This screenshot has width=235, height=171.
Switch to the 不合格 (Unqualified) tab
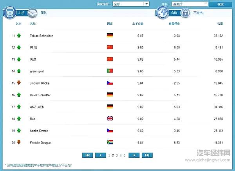[x=198, y=13]
